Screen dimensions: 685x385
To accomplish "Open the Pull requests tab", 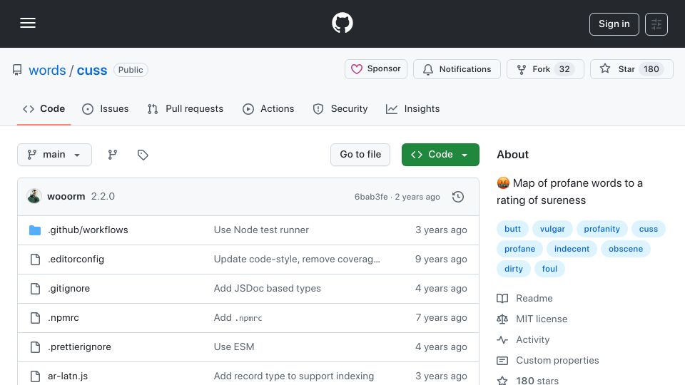I will (x=186, y=108).
